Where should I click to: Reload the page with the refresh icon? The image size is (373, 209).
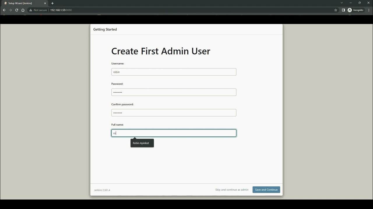coord(17,10)
